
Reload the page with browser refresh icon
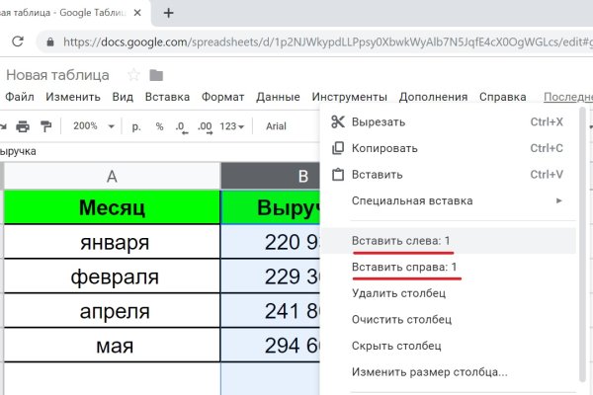pos(17,42)
